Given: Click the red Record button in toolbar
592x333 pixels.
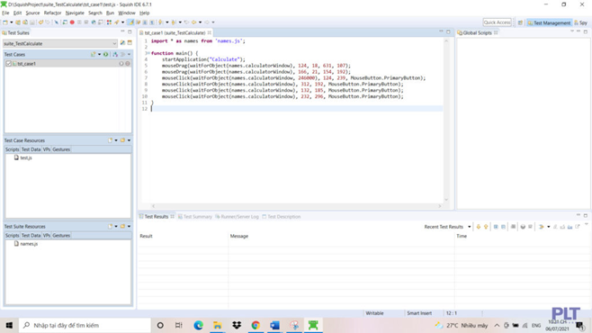Looking at the screenshot, I should point(72,22).
